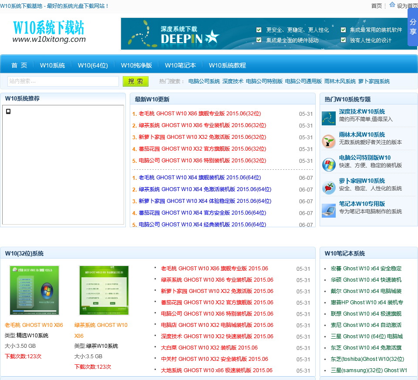Open the 电脑公司特别版W10 topic title
Viewport: 418px width, 380px height.
coord(365,158)
